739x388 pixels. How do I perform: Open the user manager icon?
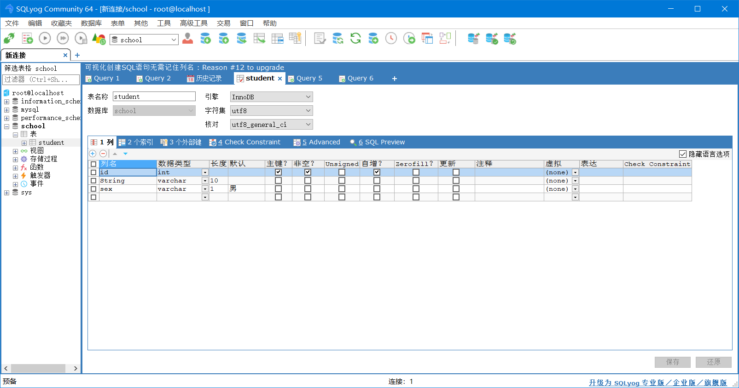[187, 39]
